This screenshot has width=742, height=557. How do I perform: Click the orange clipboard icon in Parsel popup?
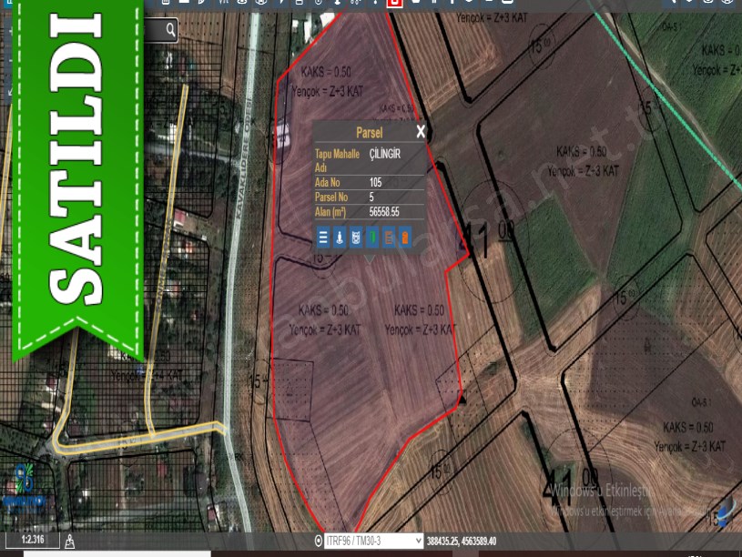[x=405, y=238]
